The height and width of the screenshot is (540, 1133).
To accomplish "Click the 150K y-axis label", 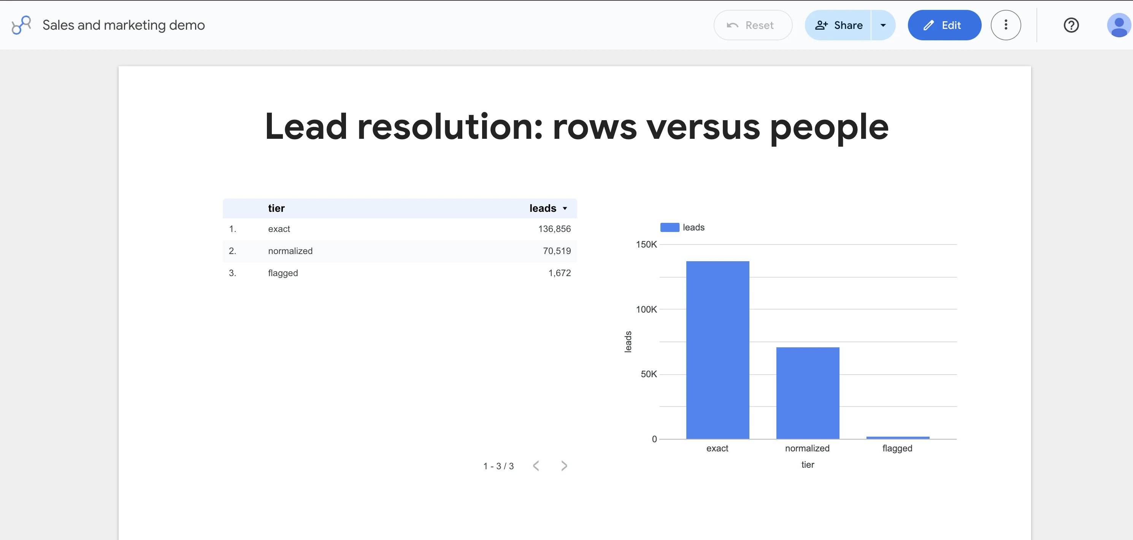I will pyautogui.click(x=646, y=244).
